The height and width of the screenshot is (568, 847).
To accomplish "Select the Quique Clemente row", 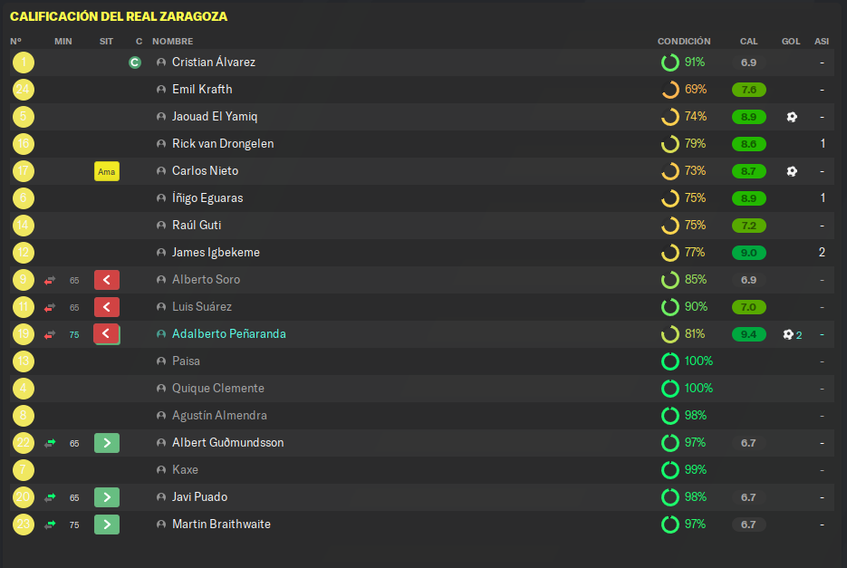I will [x=422, y=389].
